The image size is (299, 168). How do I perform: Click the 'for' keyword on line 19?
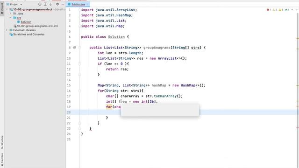point(109,107)
